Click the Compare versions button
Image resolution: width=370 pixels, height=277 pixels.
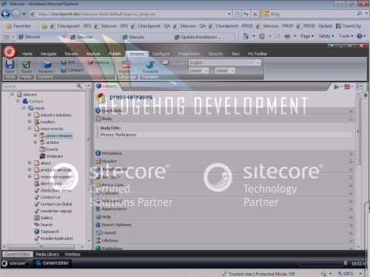72,70
